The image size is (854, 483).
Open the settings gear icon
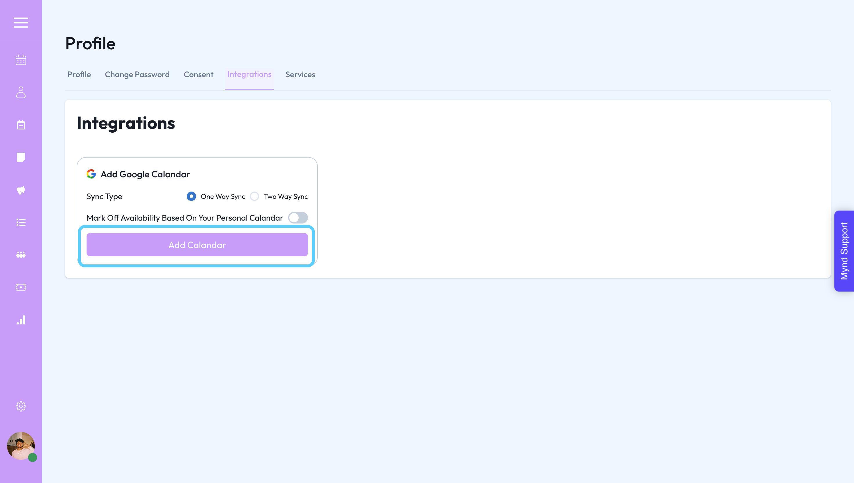pyautogui.click(x=21, y=406)
